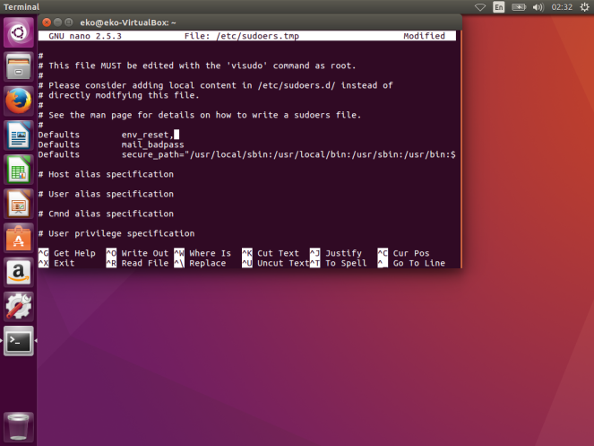Click the '/etc/sudoers.d/' comment line

216,85
